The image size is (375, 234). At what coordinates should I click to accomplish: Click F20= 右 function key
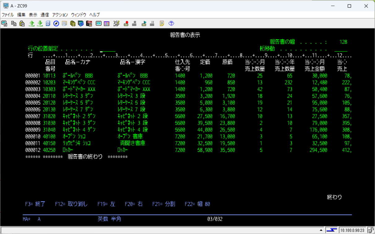pos(134,204)
